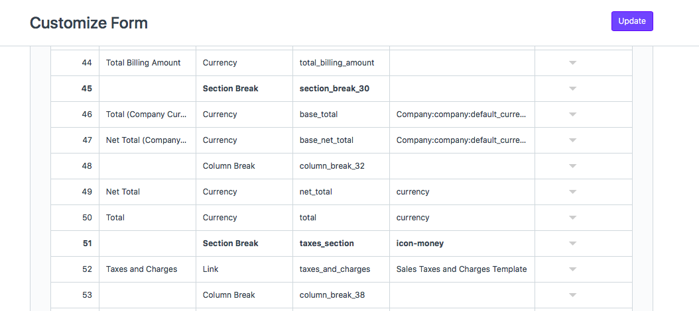Open dropdown arrow for section_break_30 row
This screenshot has width=699, height=311.
(573, 89)
